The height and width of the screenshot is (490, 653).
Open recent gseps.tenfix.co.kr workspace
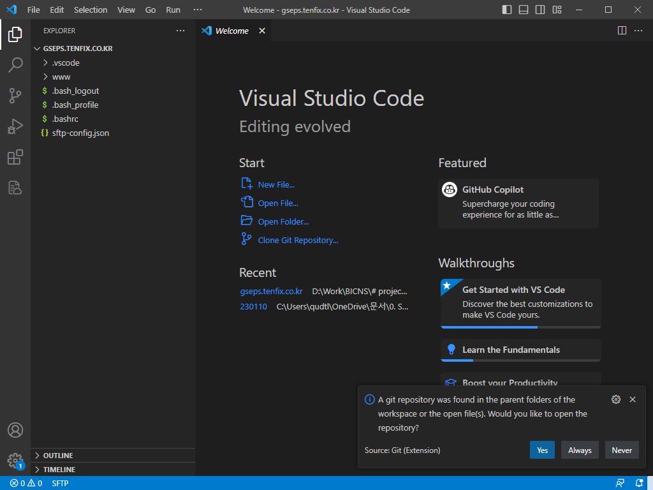pos(271,291)
